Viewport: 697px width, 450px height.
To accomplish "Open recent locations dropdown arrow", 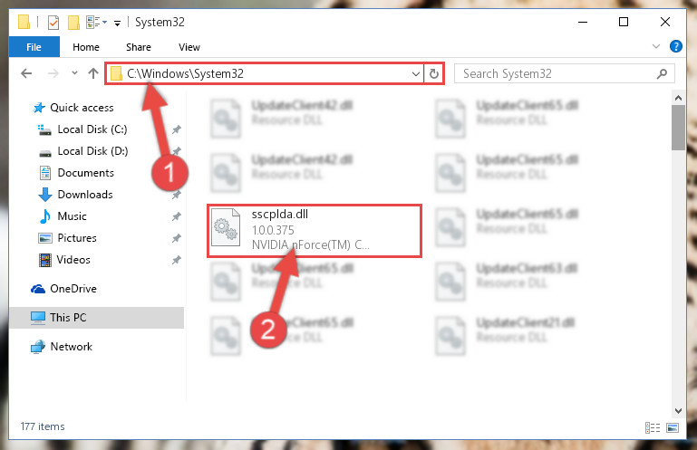I will pos(74,73).
